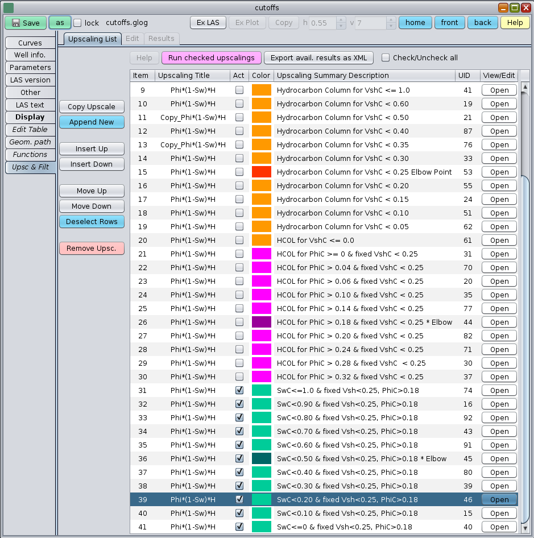Select row 'Hydrocarbon Column for VshC < 0.35'
The image size is (534, 538).
324,145
